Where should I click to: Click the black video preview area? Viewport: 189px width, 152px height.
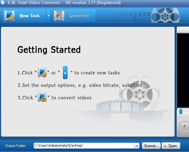(x=183, y=70)
